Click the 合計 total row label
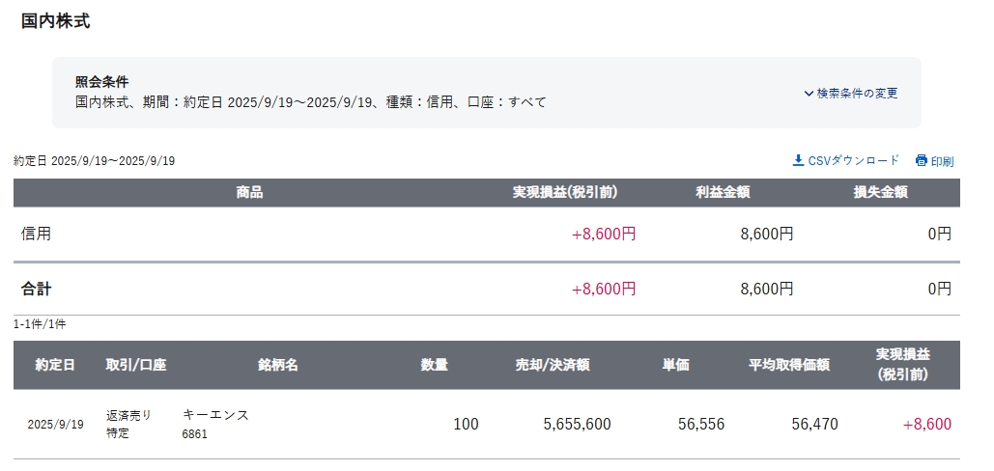994x471 pixels. (36, 290)
